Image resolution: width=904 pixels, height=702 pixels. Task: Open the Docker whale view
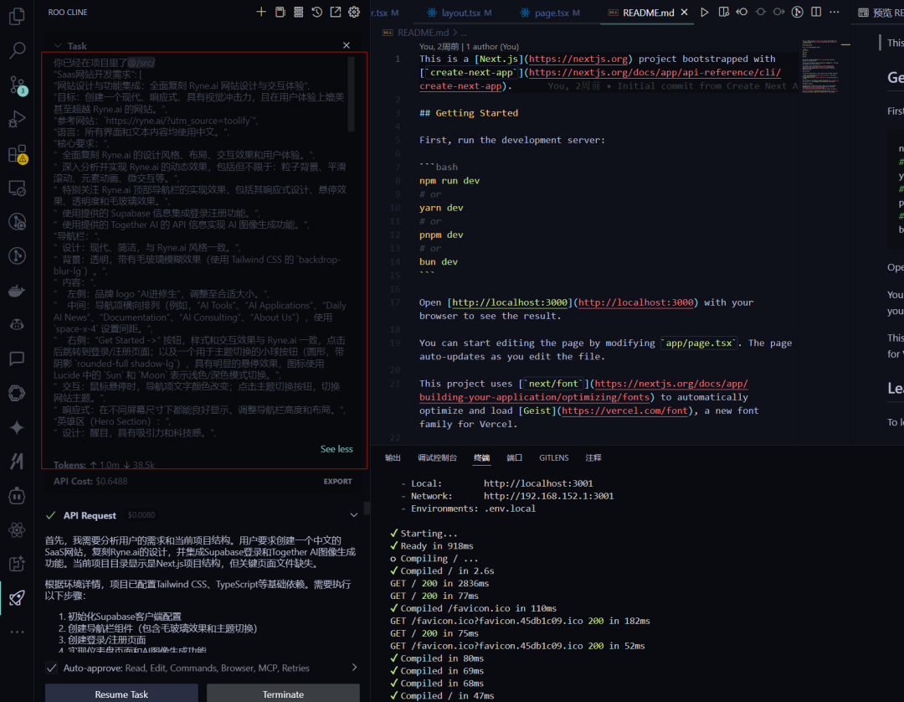17,290
